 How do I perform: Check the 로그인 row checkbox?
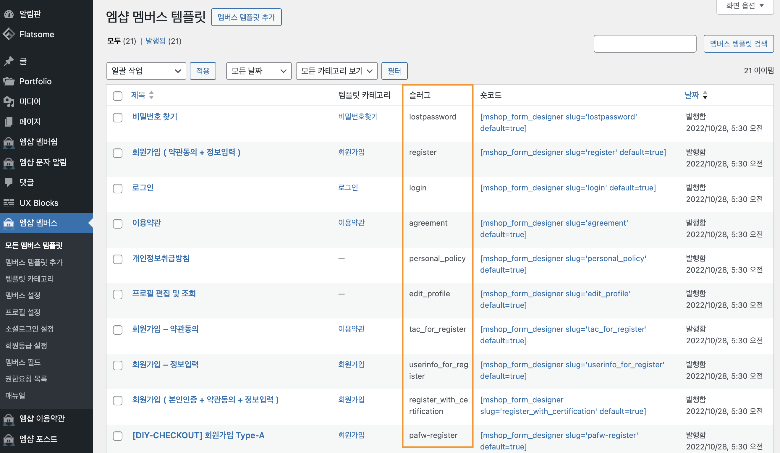118,188
